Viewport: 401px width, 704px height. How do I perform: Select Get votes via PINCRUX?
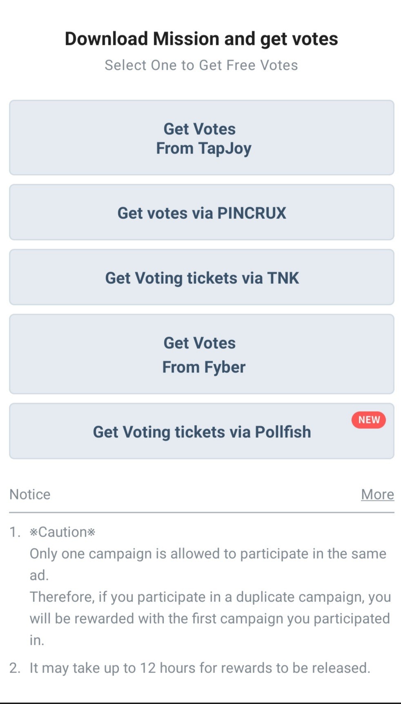click(x=201, y=212)
